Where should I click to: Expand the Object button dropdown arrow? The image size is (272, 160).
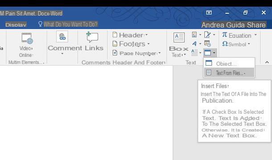tap(214, 52)
